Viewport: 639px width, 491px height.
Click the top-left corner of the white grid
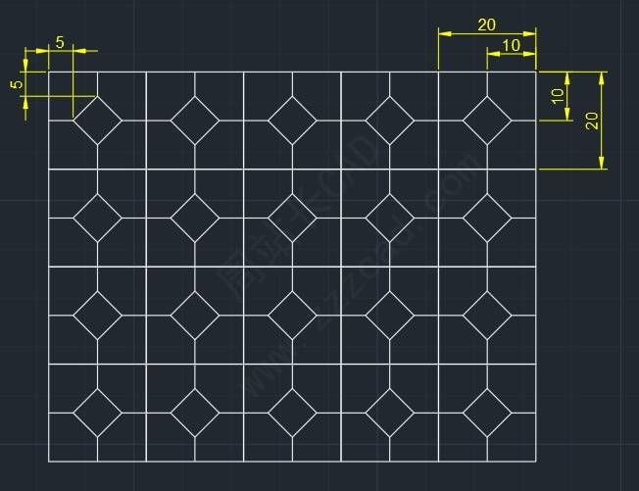tap(49, 72)
